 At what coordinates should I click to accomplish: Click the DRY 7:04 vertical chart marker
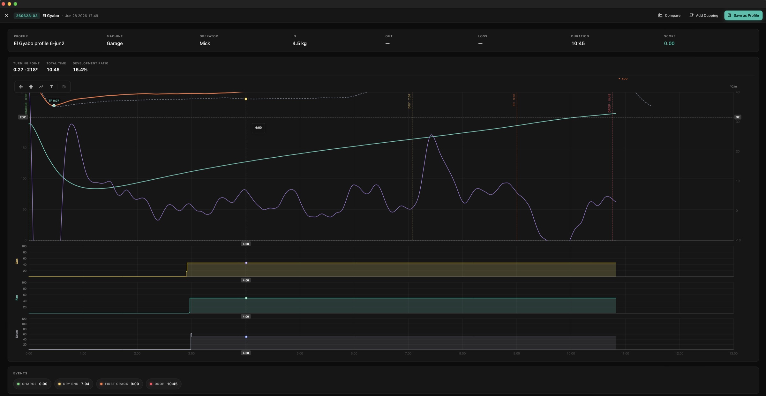[409, 101]
